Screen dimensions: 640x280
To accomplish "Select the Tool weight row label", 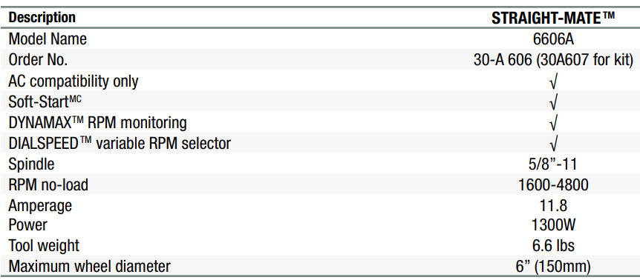I will click(44, 246).
